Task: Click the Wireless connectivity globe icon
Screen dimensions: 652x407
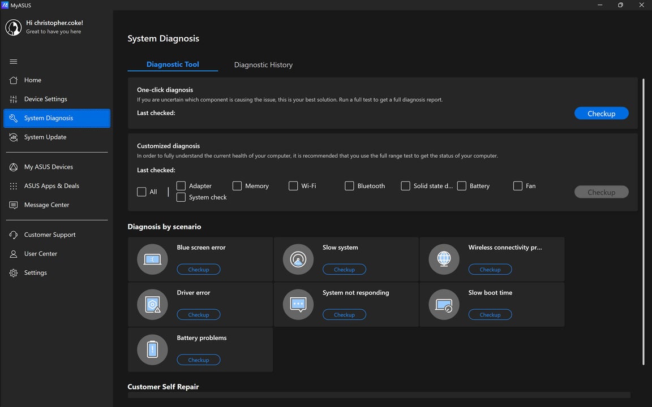Action: click(444, 259)
